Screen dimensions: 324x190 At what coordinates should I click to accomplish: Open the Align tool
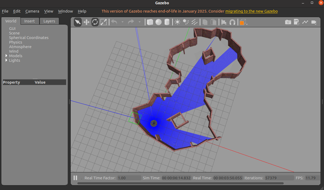pyautogui.click(x=224, y=22)
